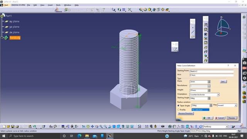Select yz plane in the specification tree

coord(14,27)
